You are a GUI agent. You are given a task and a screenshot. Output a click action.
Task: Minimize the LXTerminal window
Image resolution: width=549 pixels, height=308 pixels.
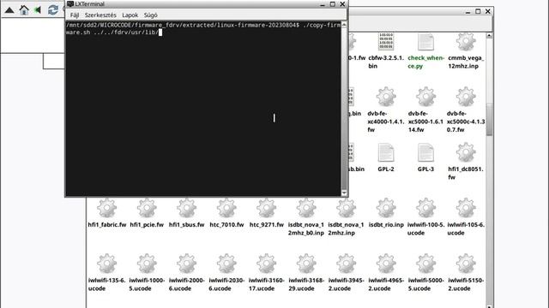click(x=323, y=4)
